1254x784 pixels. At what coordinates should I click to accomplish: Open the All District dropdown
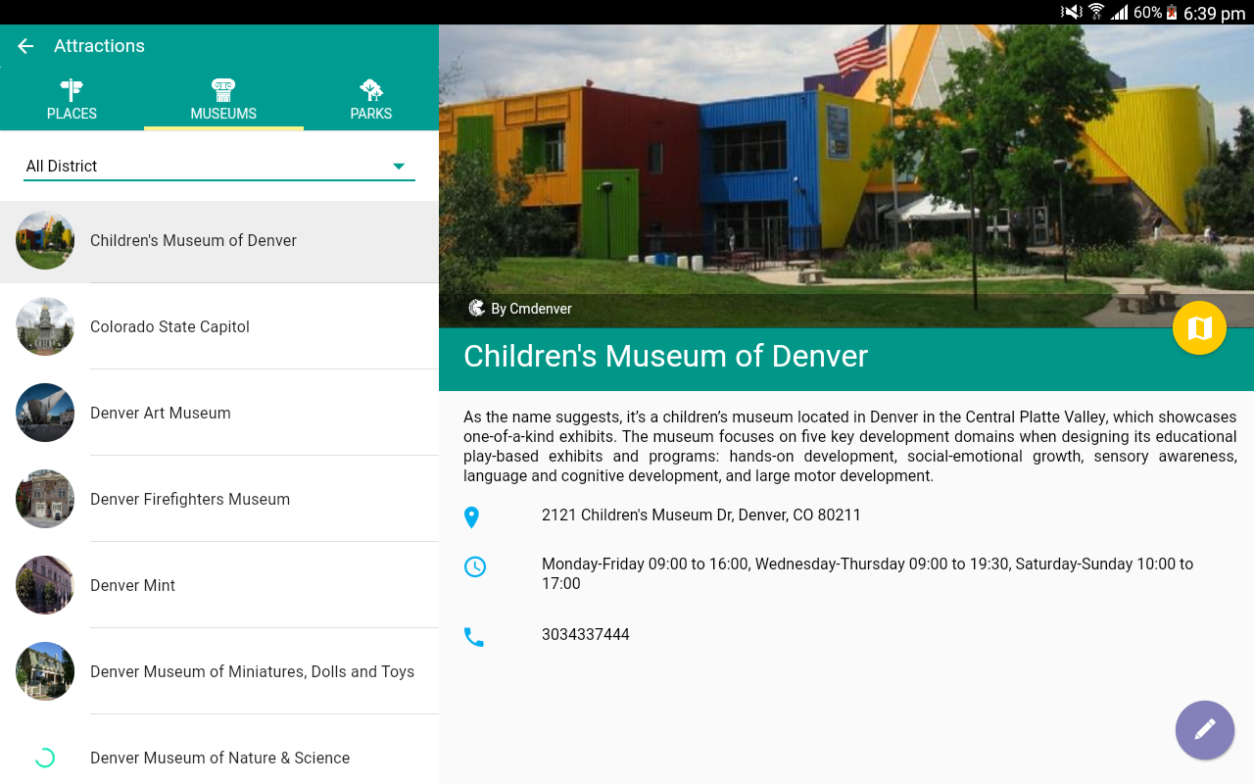pos(219,166)
